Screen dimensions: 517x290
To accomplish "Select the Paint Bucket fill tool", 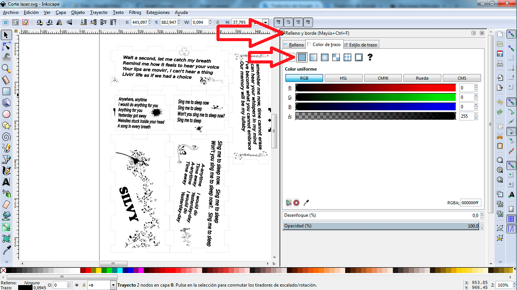I will 6,216.
